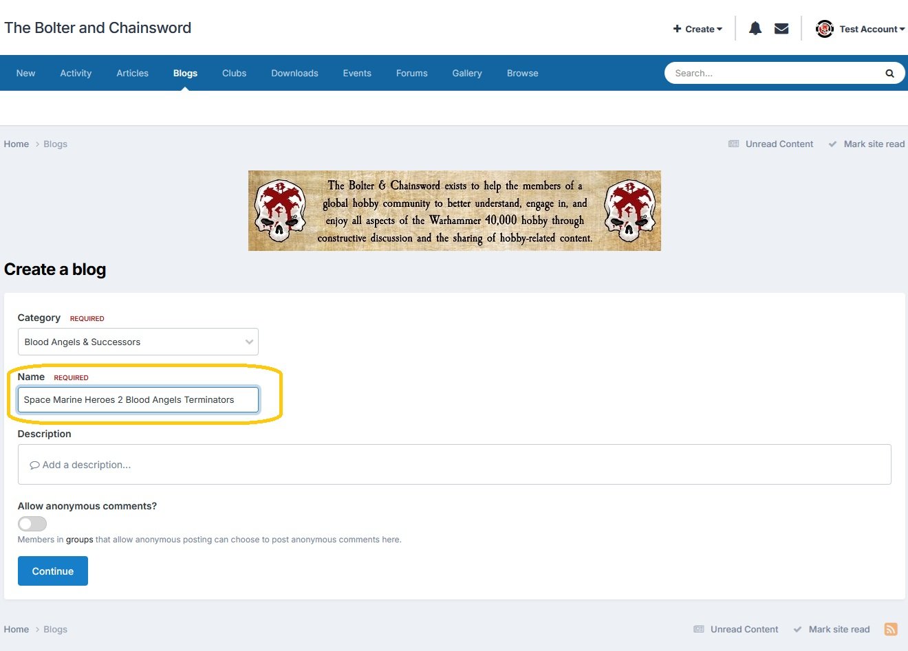
Task: Click the Downloads navigation item
Action: click(x=294, y=74)
